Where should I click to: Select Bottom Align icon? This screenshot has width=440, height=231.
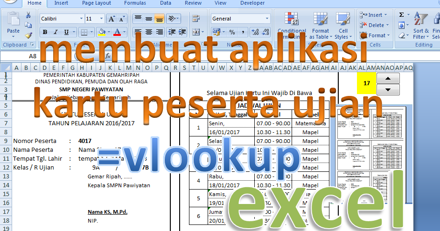pos(159,19)
